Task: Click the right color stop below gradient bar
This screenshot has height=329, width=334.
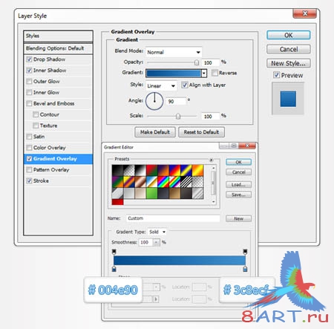Action: click(x=245, y=269)
